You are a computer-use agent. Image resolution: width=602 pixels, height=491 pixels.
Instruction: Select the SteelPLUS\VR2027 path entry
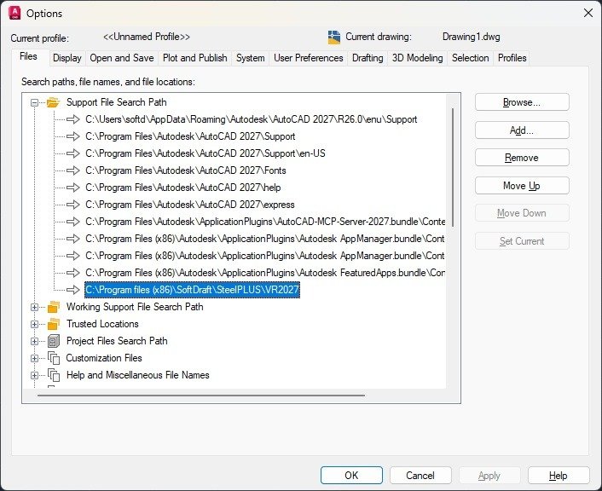192,290
